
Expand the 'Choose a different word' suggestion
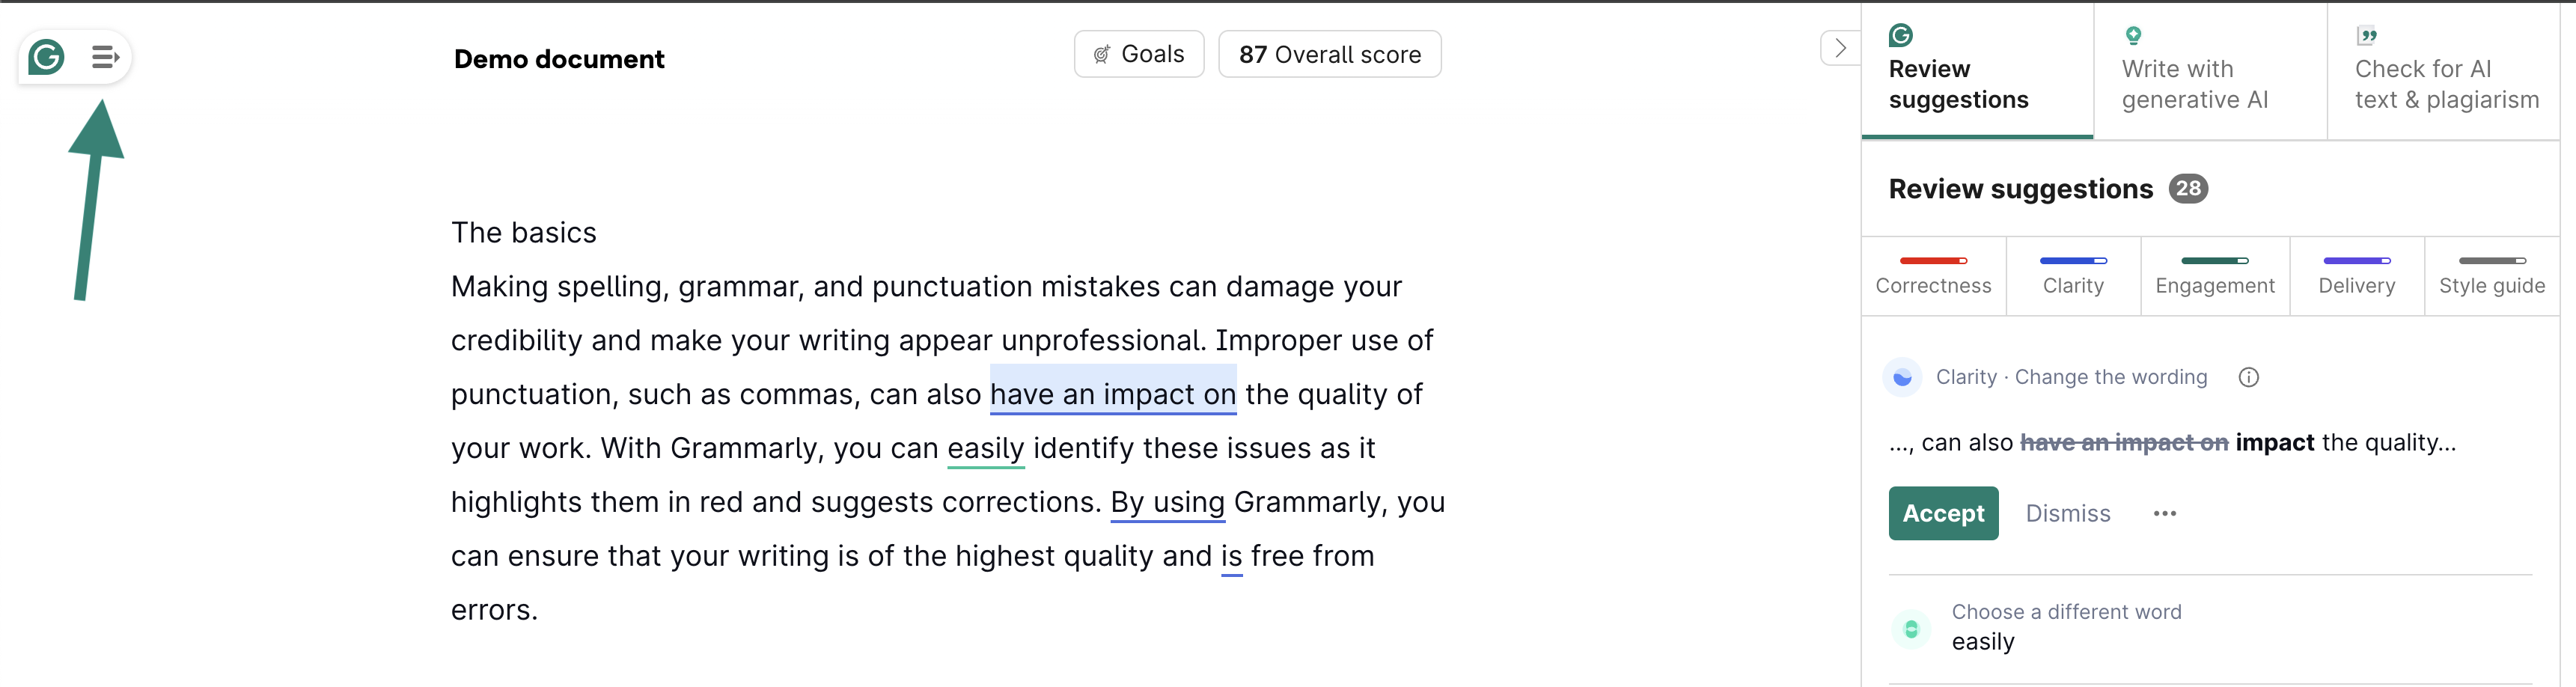pyautogui.click(x=2065, y=627)
